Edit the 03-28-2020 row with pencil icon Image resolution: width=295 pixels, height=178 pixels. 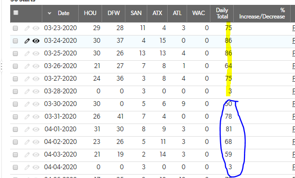[x=27, y=91]
